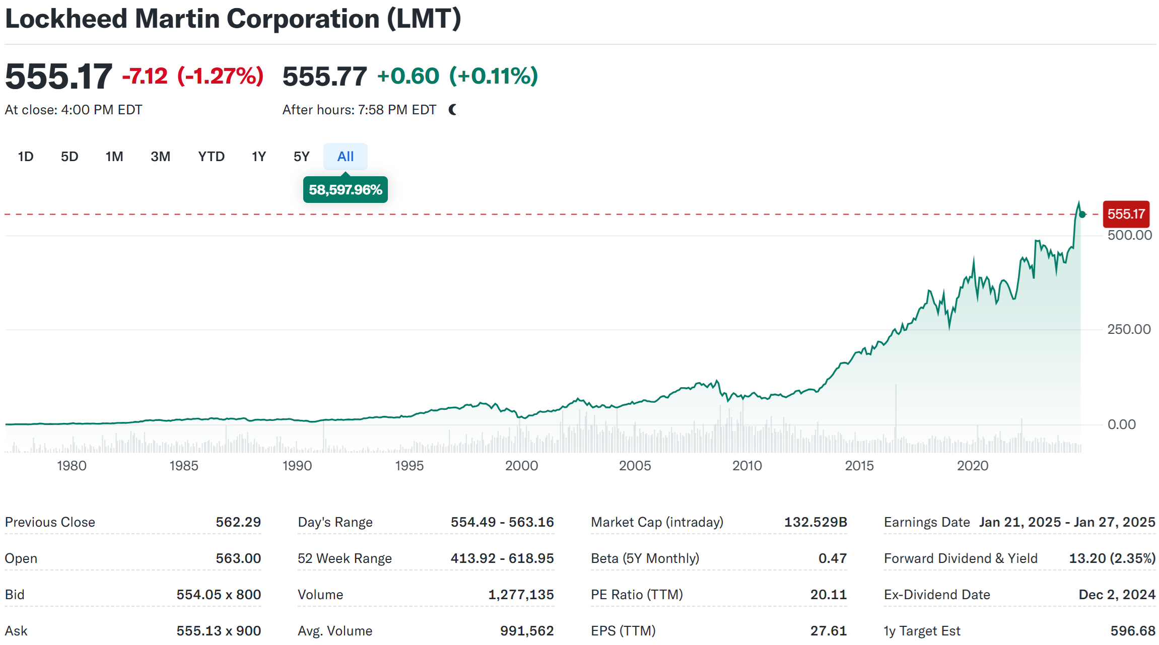Click the Volume value 1,277,135
The width and height of the screenshot is (1159, 645).
[521, 595]
